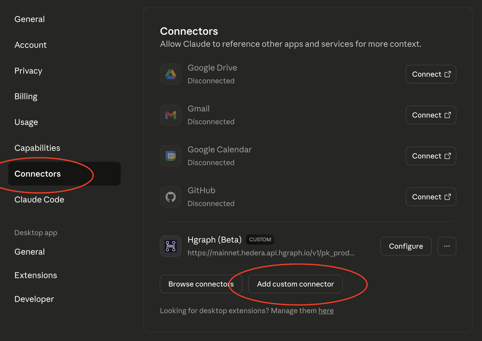Image resolution: width=482 pixels, height=341 pixels.
Task: Click the Gmail connector icon
Action: click(x=170, y=115)
